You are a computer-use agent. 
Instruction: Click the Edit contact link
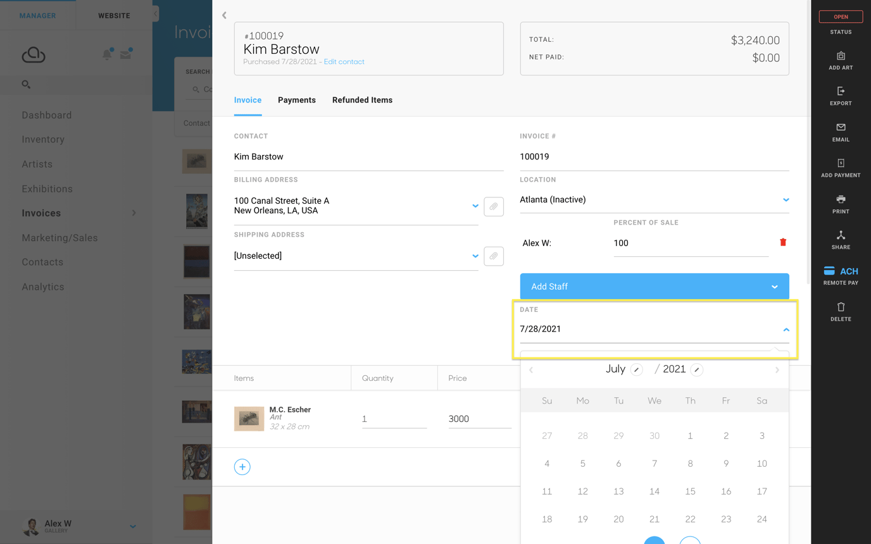click(x=344, y=62)
